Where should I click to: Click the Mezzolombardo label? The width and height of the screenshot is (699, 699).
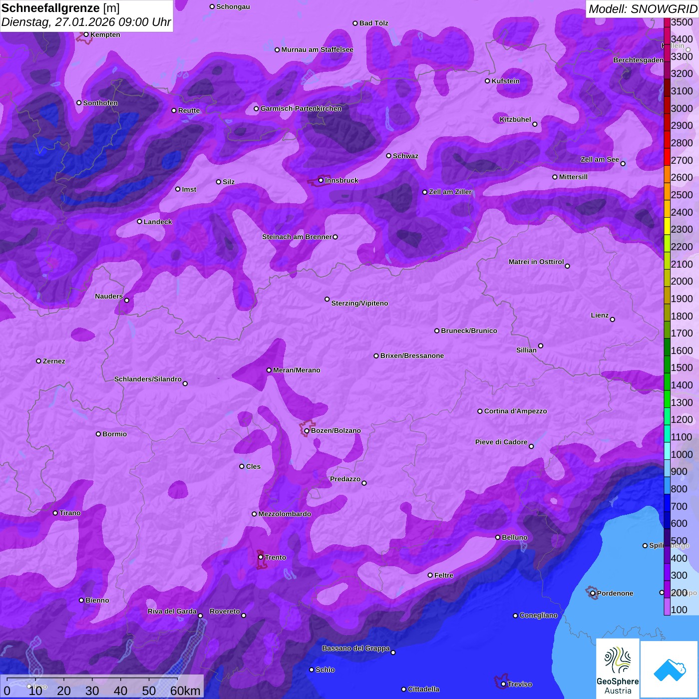pyautogui.click(x=285, y=514)
